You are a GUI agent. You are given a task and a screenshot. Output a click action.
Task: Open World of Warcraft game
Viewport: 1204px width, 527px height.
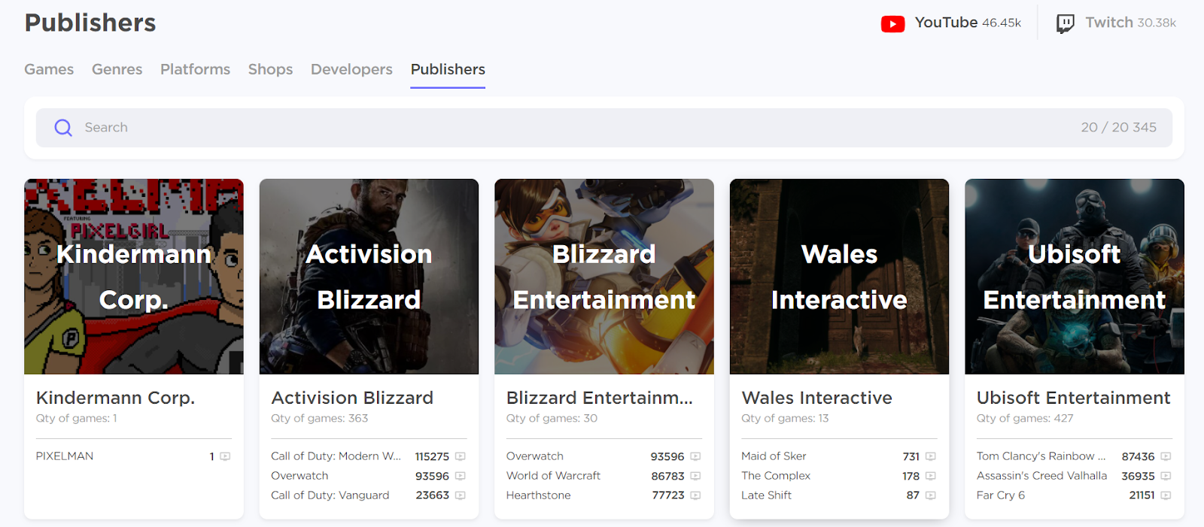click(x=553, y=476)
